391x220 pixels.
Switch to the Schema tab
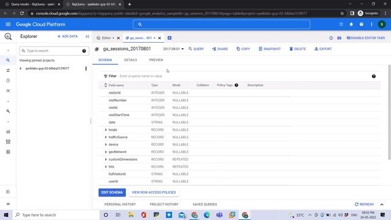(105, 60)
